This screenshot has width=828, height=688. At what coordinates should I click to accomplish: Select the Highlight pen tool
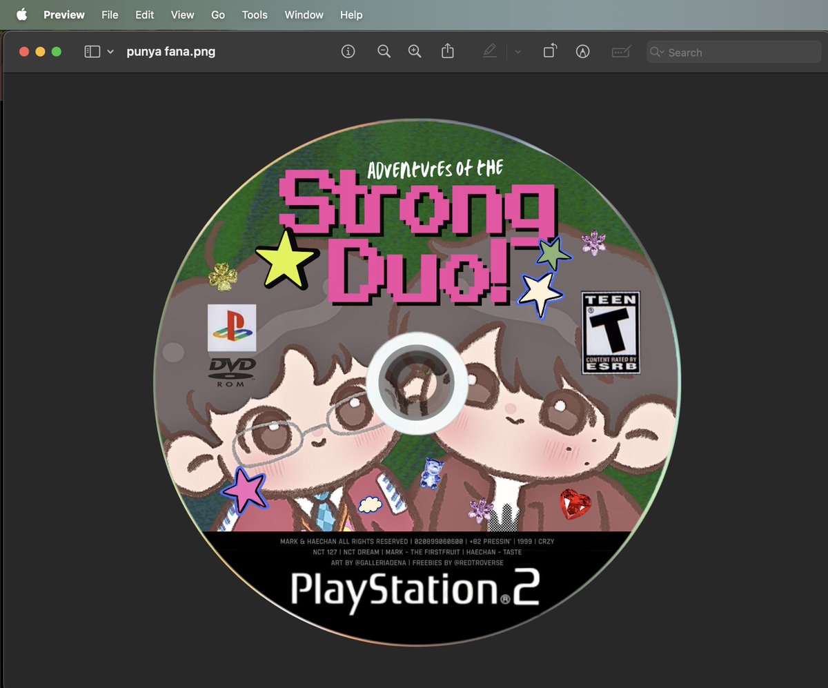point(490,51)
